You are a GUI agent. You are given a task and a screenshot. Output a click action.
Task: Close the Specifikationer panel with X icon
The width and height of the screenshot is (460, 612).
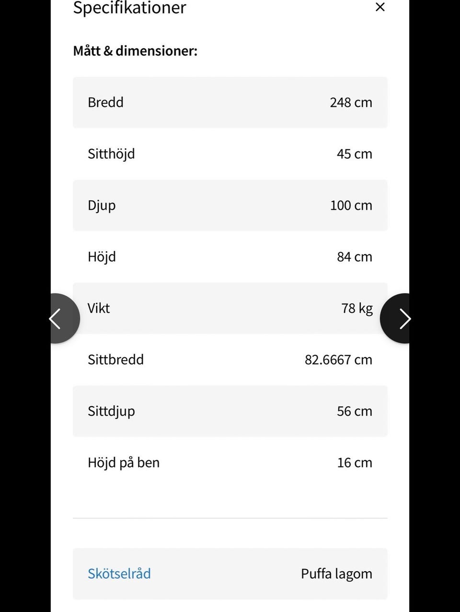(x=380, y=7)
